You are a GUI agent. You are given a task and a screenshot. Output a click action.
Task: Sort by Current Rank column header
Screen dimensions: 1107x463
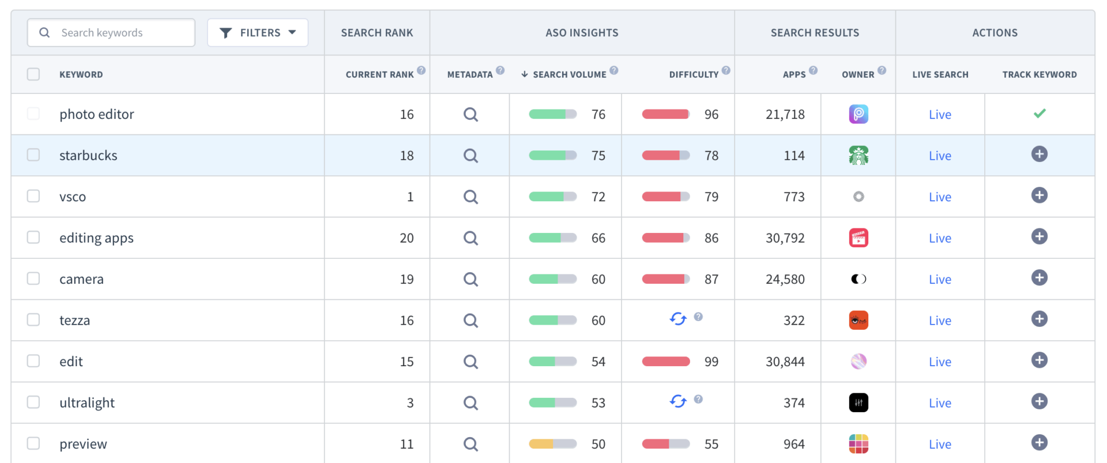click(379, 74)
